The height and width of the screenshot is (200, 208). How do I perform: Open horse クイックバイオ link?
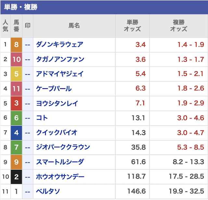[57, 133]
